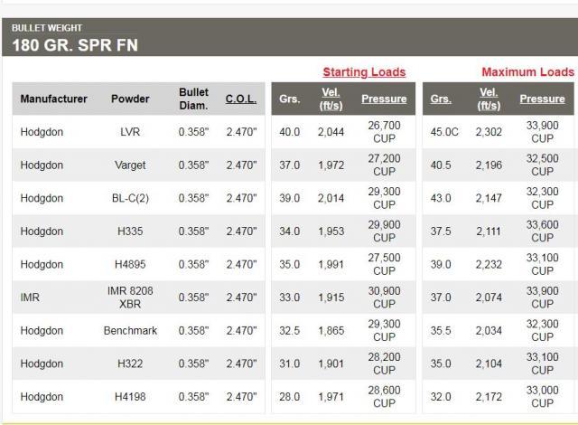Click the IMR manufacturer cell
This screenshot has height=425, width=578.
pos(30,297)
